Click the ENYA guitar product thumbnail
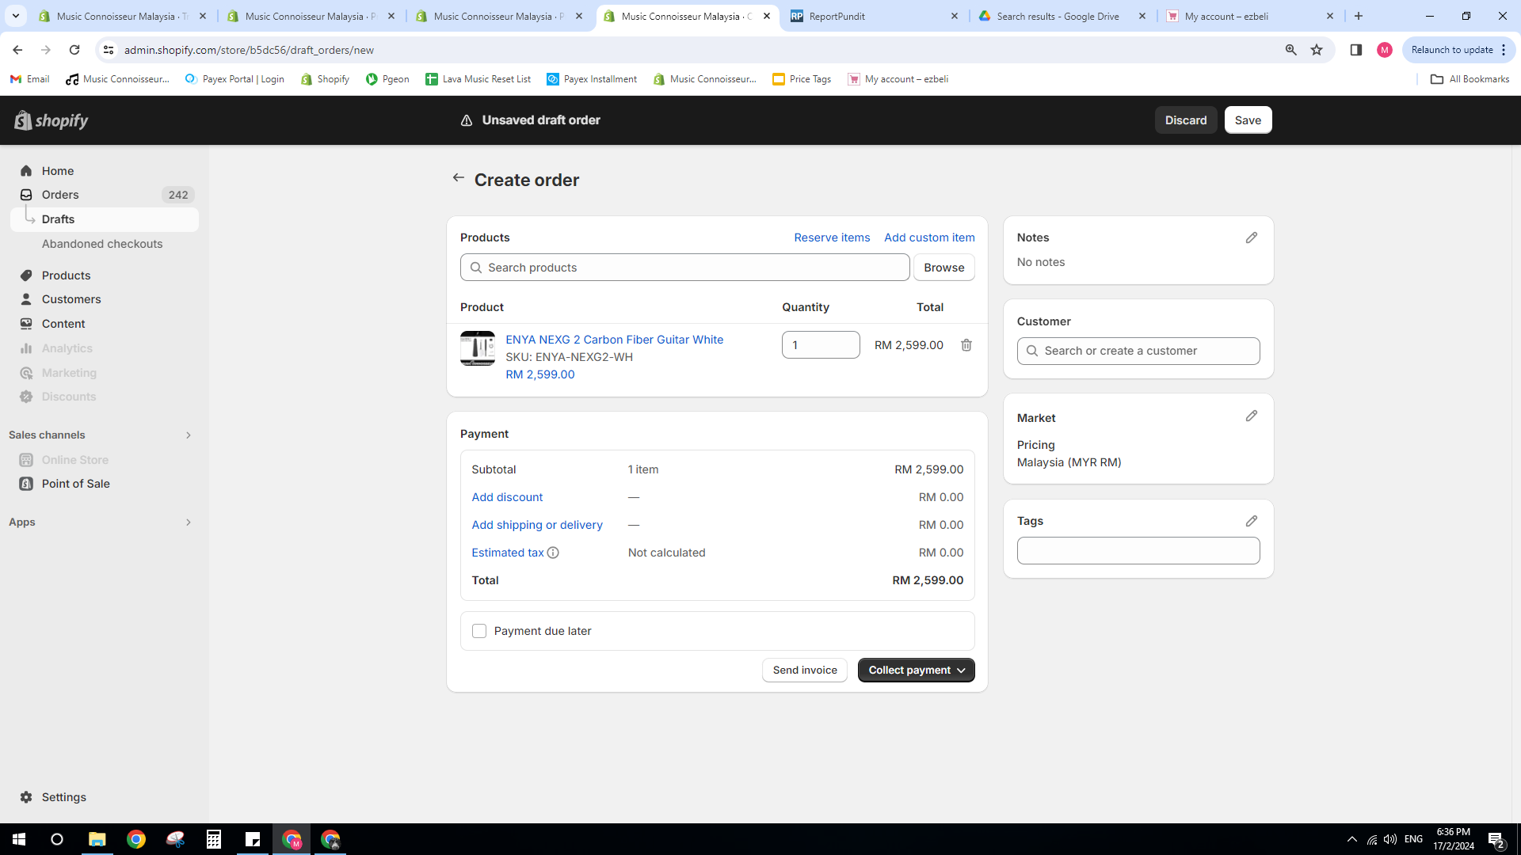 pos(478,348)
